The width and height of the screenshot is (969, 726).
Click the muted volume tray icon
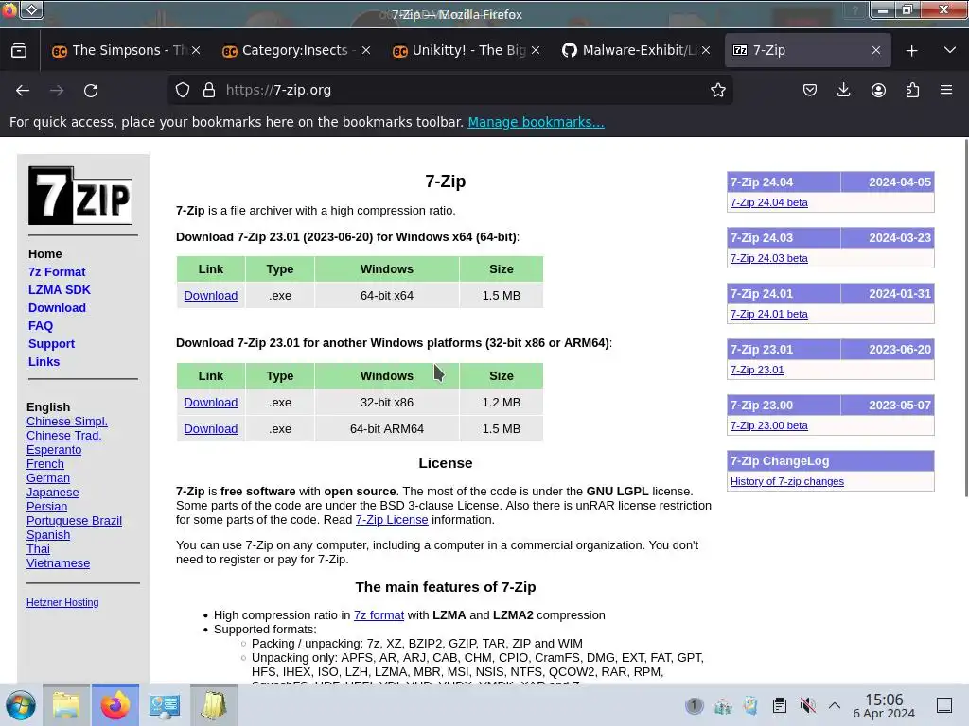pos(807,705)
